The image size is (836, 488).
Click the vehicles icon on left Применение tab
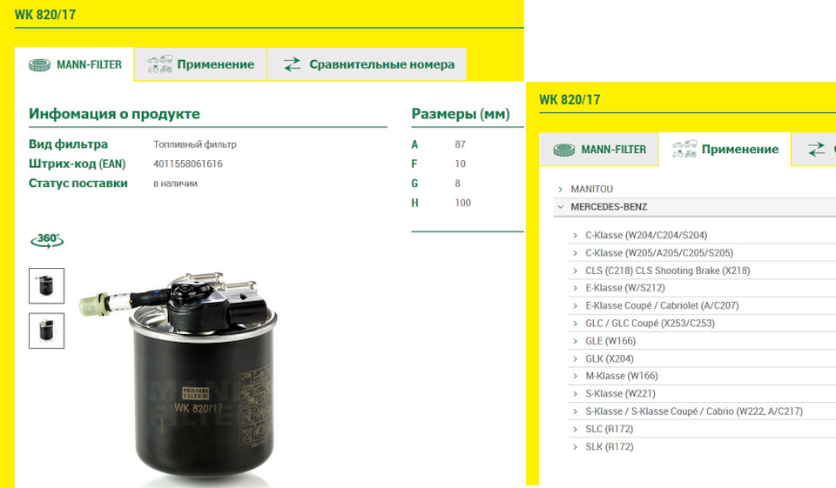pyautogui.click(x=159, y=64)
